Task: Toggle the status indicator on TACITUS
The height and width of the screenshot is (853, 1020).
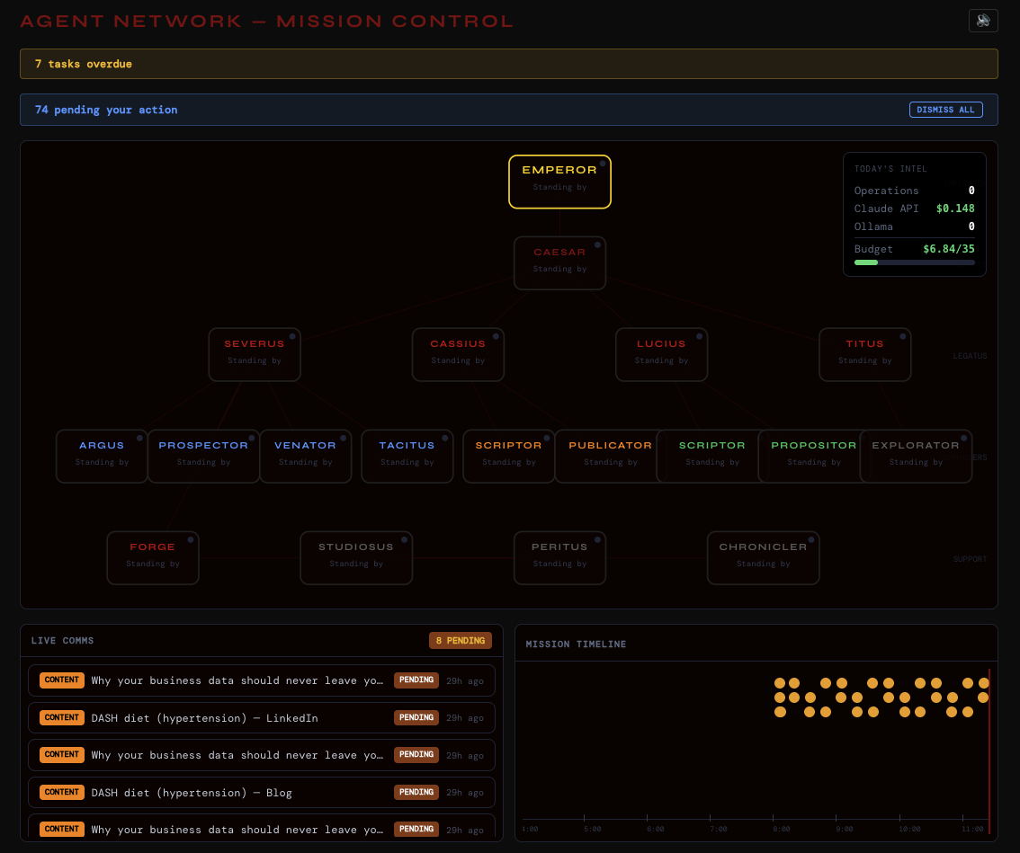Action: pos(445,437)
